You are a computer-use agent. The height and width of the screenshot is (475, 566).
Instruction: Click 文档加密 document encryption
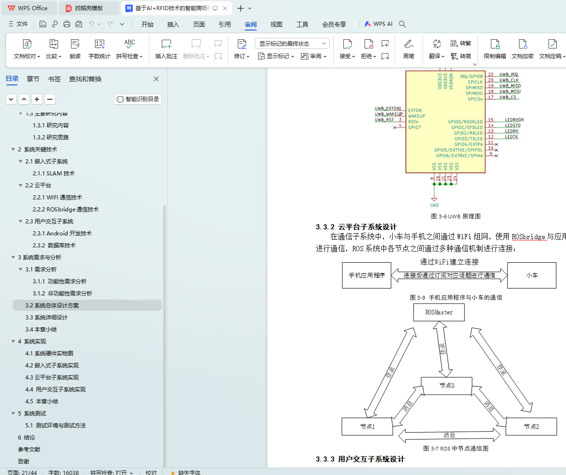point(523,49)
